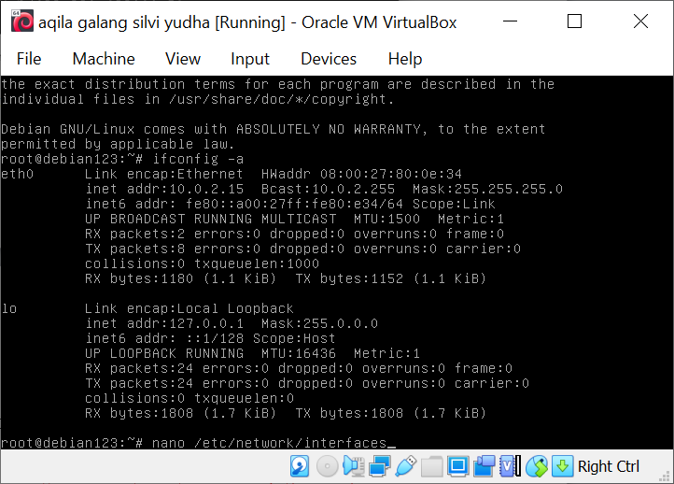Image resolution: width=674 pixels, height=484 pixels.
Task: Click the 'Link encap:Local Loopback' text
Action: [x=190, y=308]
